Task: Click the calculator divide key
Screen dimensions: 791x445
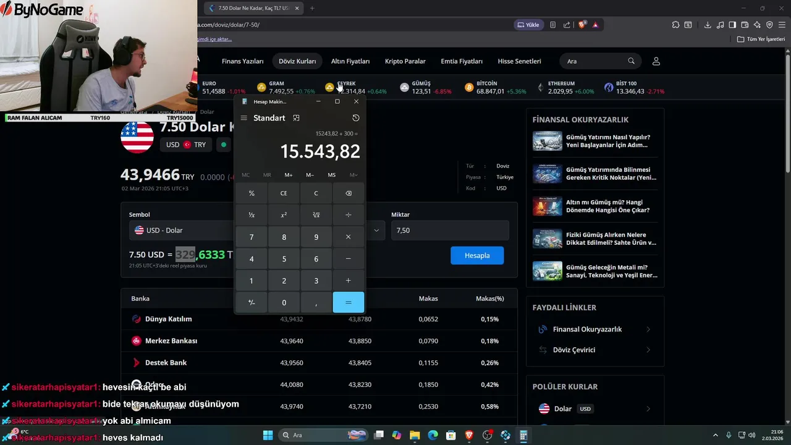Action: click(349, 215)
